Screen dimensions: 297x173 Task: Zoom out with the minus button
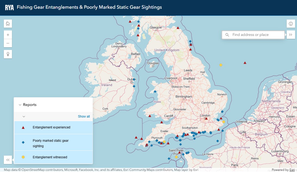(8, 43)
